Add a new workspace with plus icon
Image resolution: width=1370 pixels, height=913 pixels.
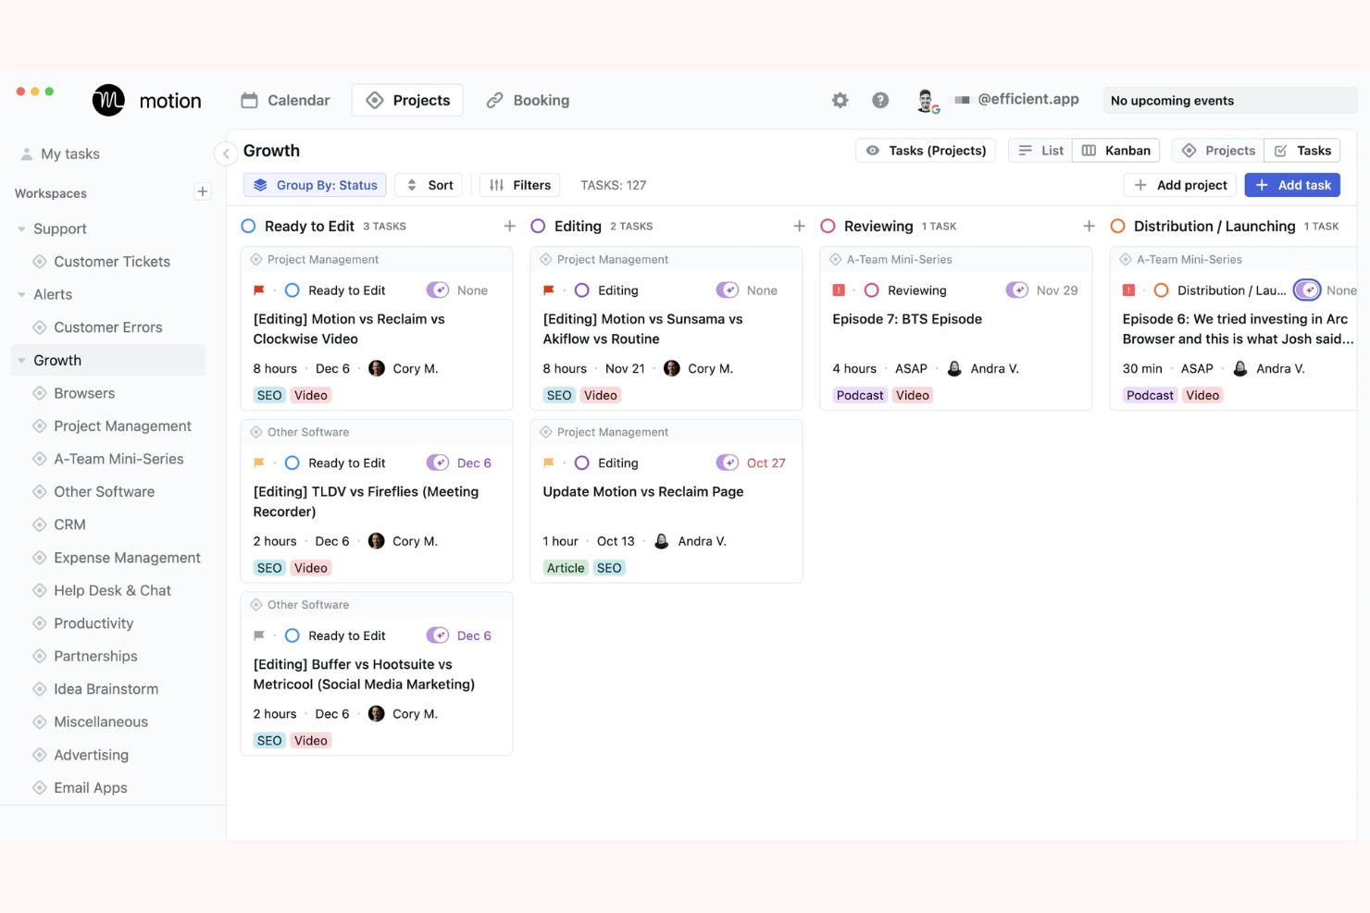point(203,192)
